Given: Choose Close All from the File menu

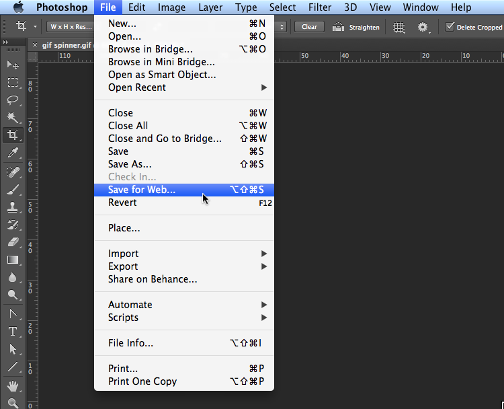Looking at the screenshot, I should pos(184,126).
